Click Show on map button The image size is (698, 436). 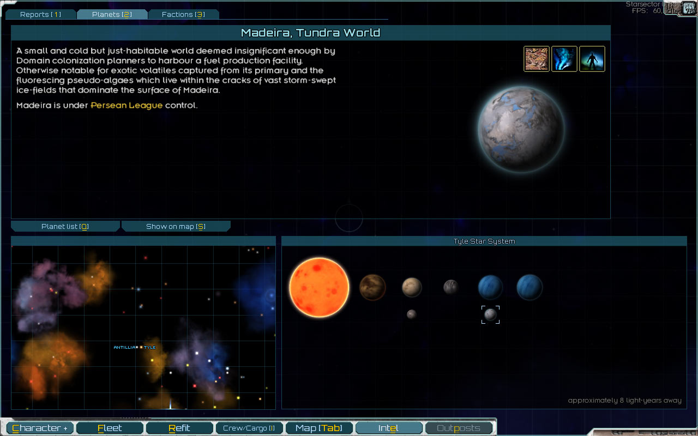pyautogui.click(x=176, y=226)
